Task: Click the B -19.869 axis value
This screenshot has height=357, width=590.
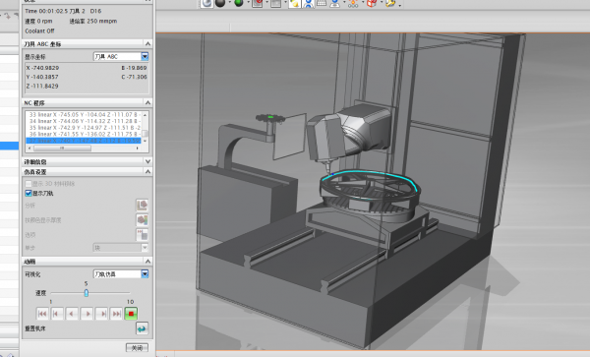Action: (x=134, y=68)
